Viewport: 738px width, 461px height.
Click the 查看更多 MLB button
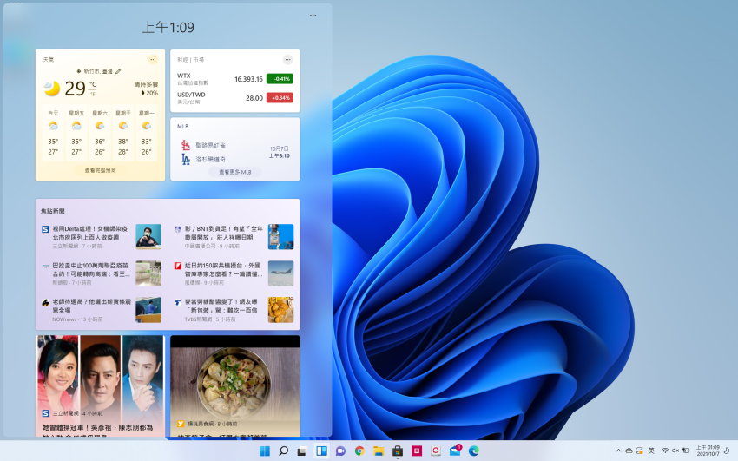[x=235, y=172]
